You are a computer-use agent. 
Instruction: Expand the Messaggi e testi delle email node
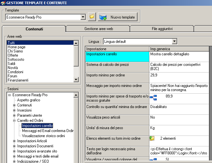point(14,156)
